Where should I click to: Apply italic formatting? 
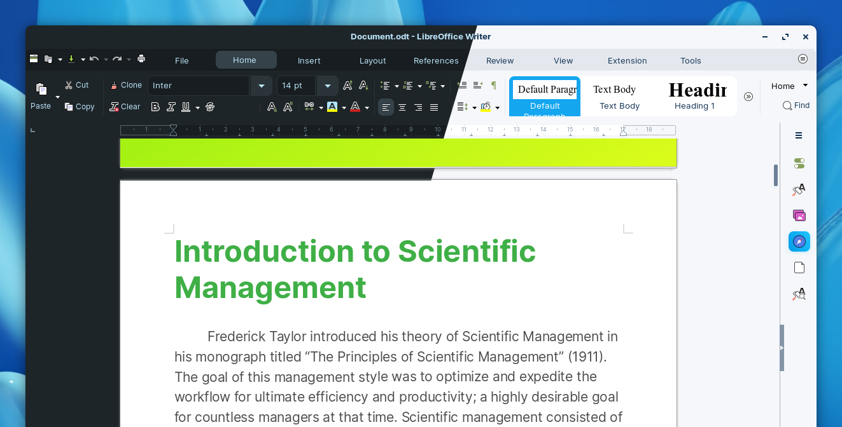pos(171,107)
